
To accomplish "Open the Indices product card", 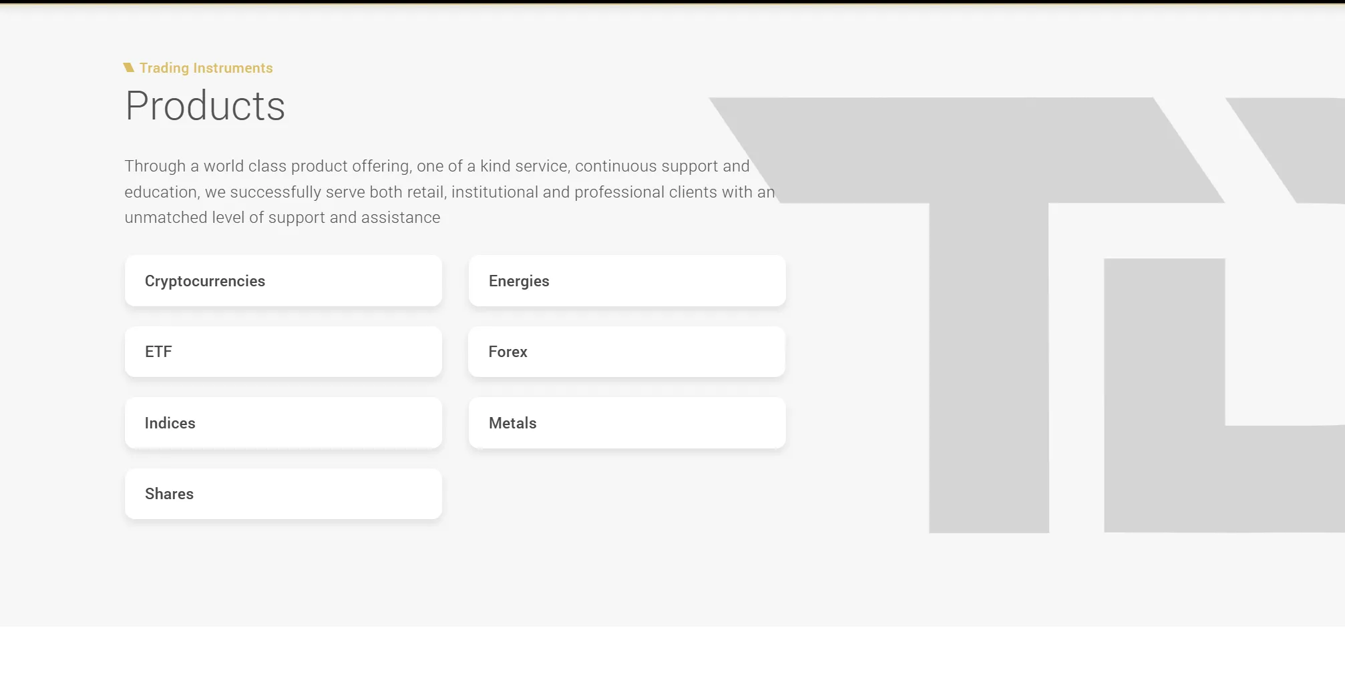I will (283, 423).
